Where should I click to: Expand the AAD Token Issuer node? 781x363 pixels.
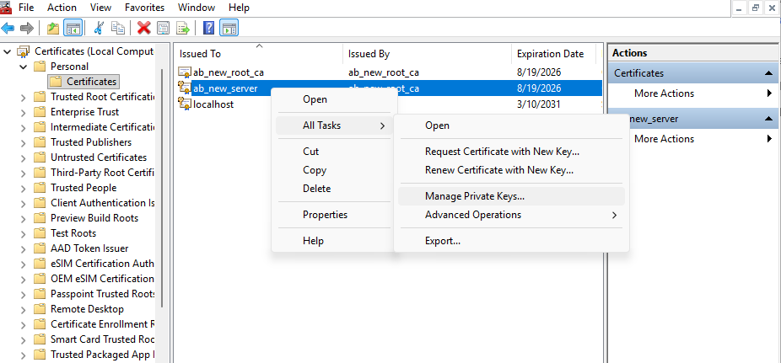23,248
